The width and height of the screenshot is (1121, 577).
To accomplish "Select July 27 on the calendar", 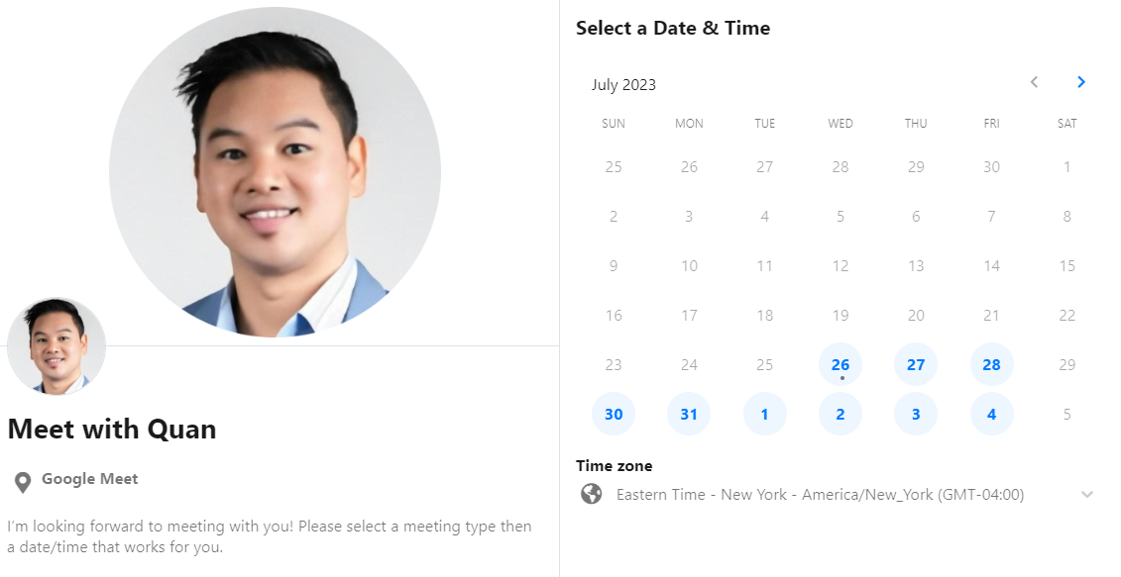I will 916,364.
